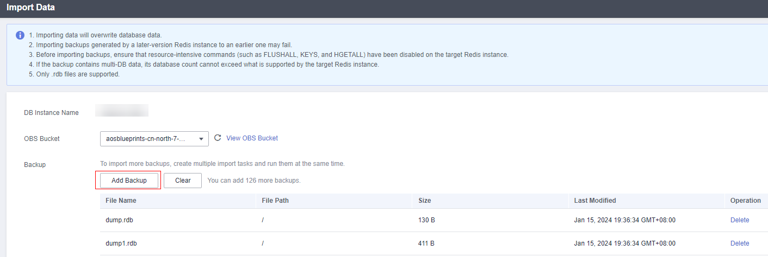Click the "126 more backups" hint text

254,181
